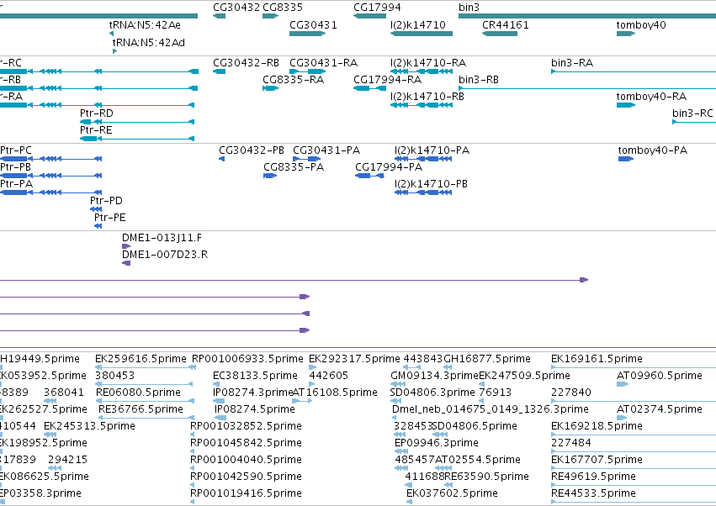
Task: Click the tomboy40-PA protein feature
Action: (x=626, y=159)
